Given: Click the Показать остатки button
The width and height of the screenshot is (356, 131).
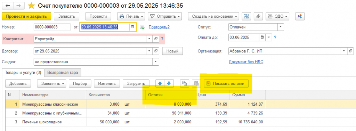Looking at the screenshot, I should (x=226, y=83).
